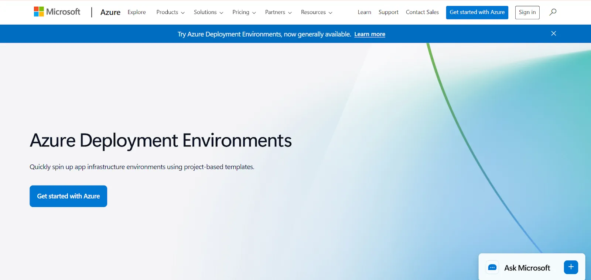Click header Get started with Azure button
Screen dimensions: 591x280
[x=477, y=13]
